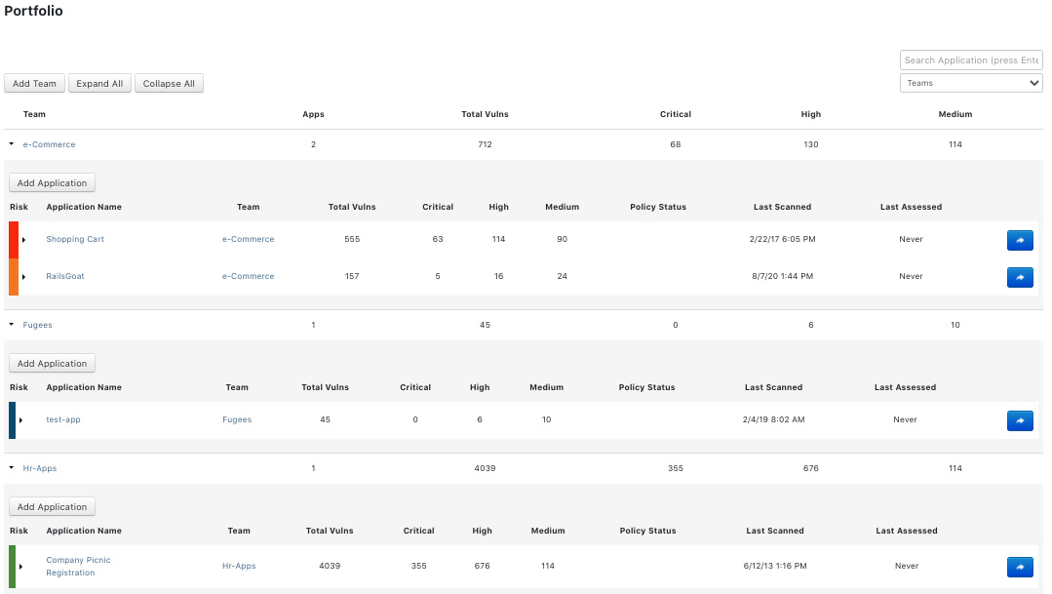Click share arrow icon for Company Picnic Registration
Screen dimensions: 1052x594
click(1019, 567)
